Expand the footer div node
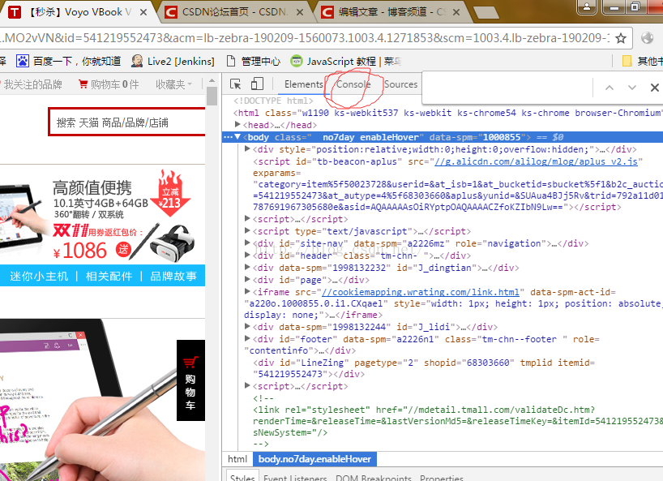The height and width of the screenshot is (481, 663). click(247, 339)
